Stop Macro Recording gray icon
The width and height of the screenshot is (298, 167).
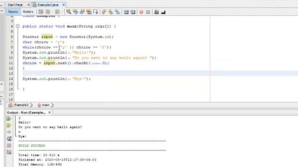coord(148,12)
